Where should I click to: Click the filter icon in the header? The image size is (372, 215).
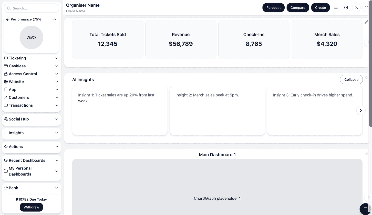[366, 7]
